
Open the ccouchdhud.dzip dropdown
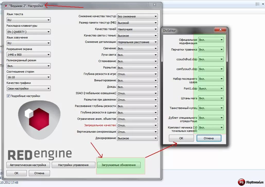point(211,59)
